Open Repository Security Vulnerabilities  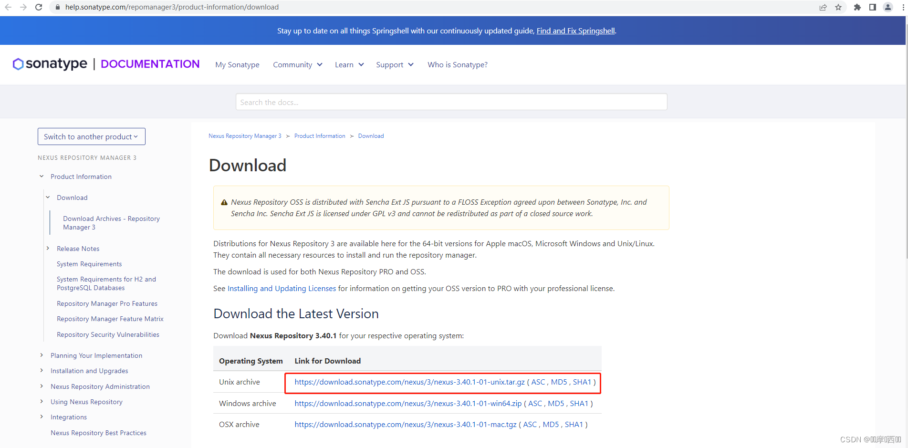(x=108, y=334)
